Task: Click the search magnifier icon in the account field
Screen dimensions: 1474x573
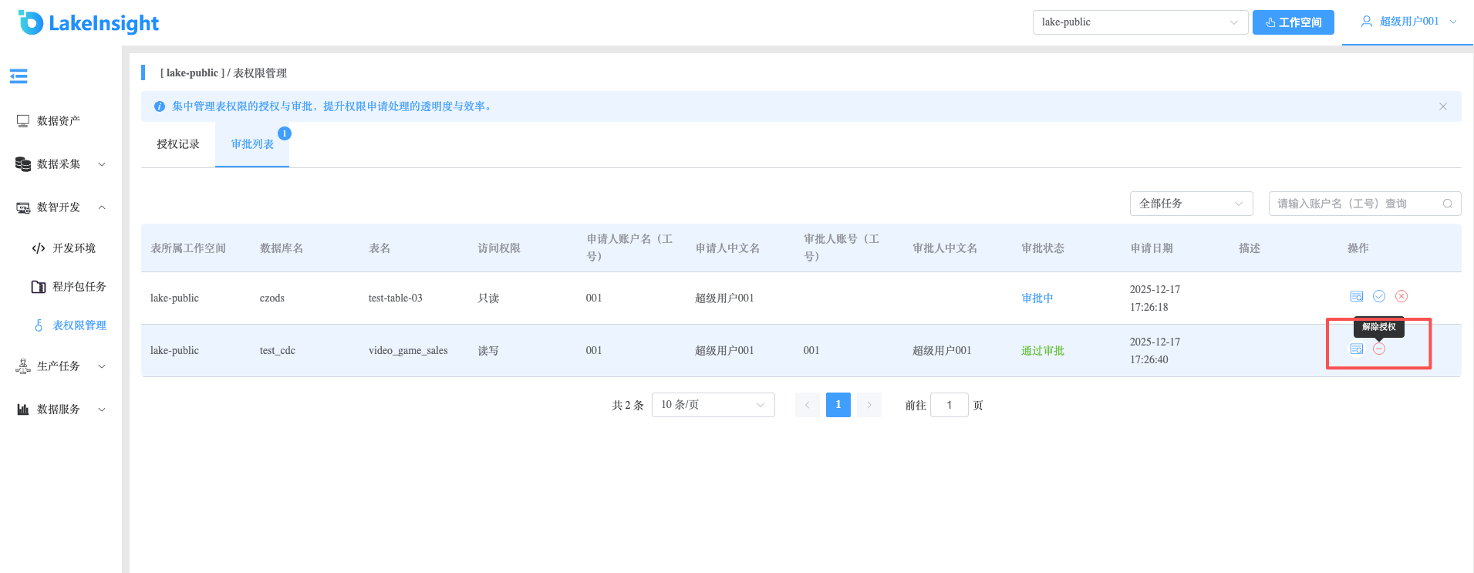Action: click(x=1448, y=204)
